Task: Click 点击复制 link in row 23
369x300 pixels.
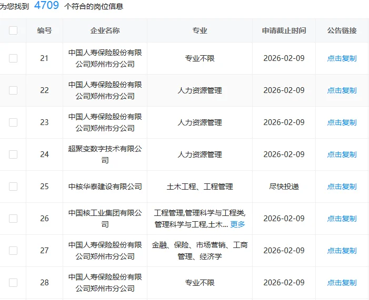Action: coord(342,122)
